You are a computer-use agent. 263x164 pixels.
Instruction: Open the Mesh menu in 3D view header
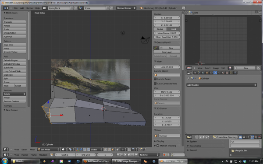pos(32,150)
